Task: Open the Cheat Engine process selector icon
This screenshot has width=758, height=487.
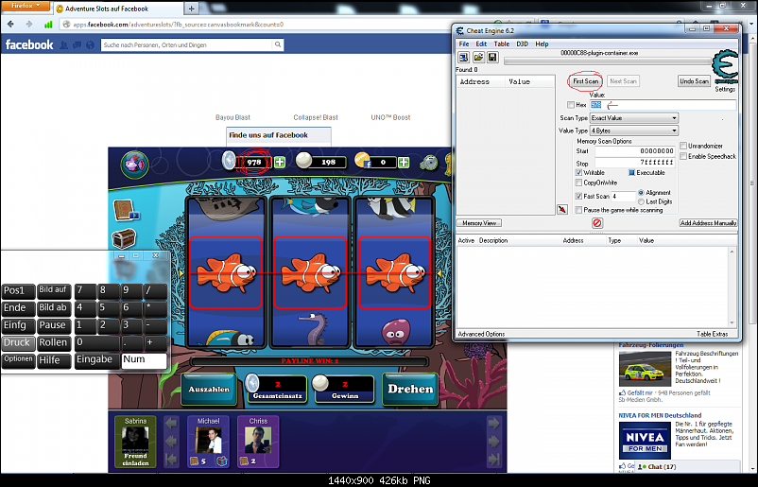Action: (x=463, y=58)
